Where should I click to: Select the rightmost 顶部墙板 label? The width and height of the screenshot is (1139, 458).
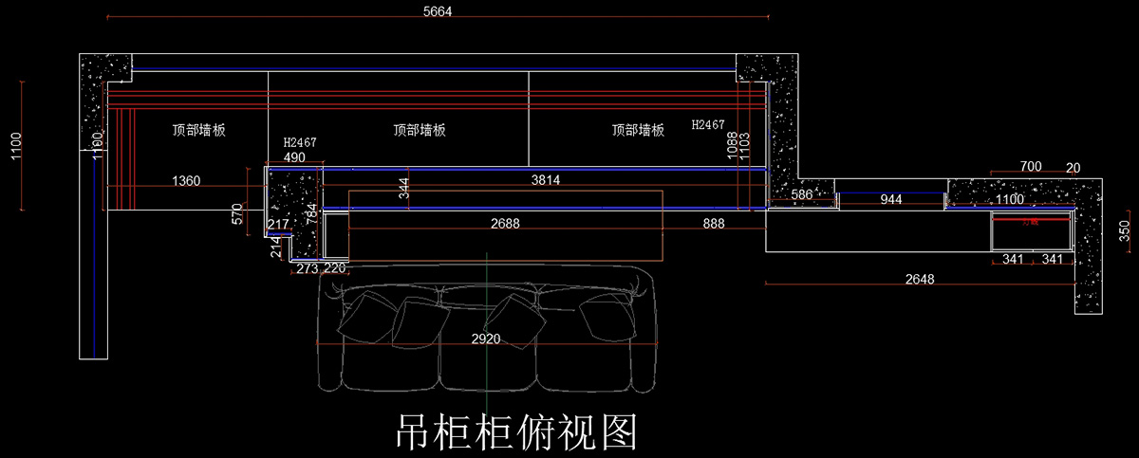(x=638, y=130)
